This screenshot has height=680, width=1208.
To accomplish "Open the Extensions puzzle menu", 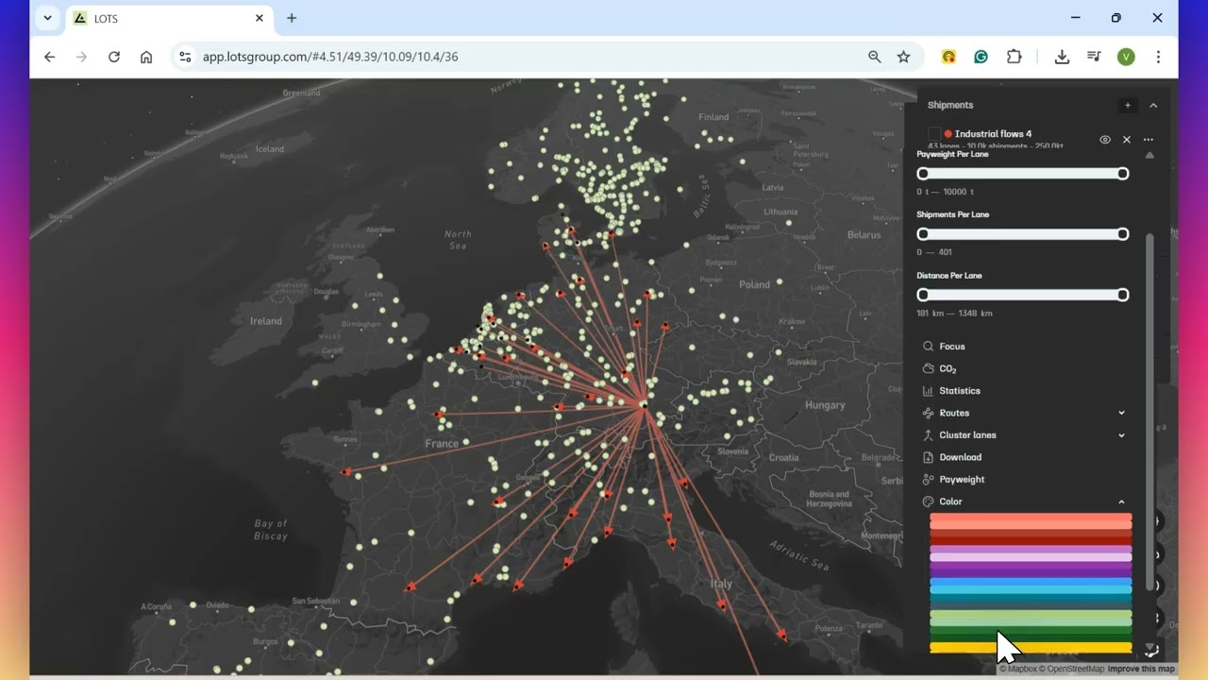I will coord(1015,57).
